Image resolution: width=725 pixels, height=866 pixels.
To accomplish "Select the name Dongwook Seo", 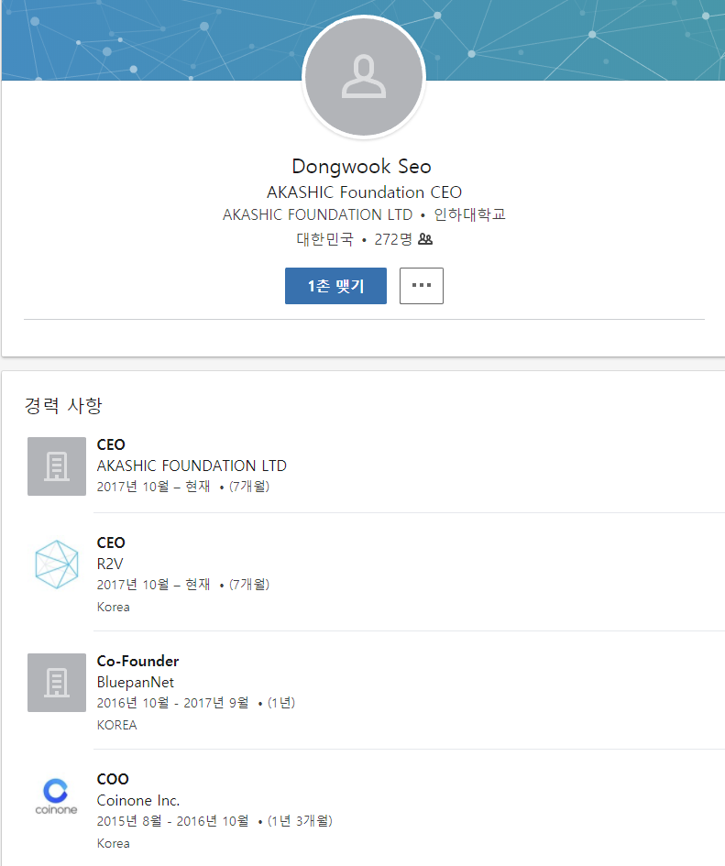I will coord(361,166).
